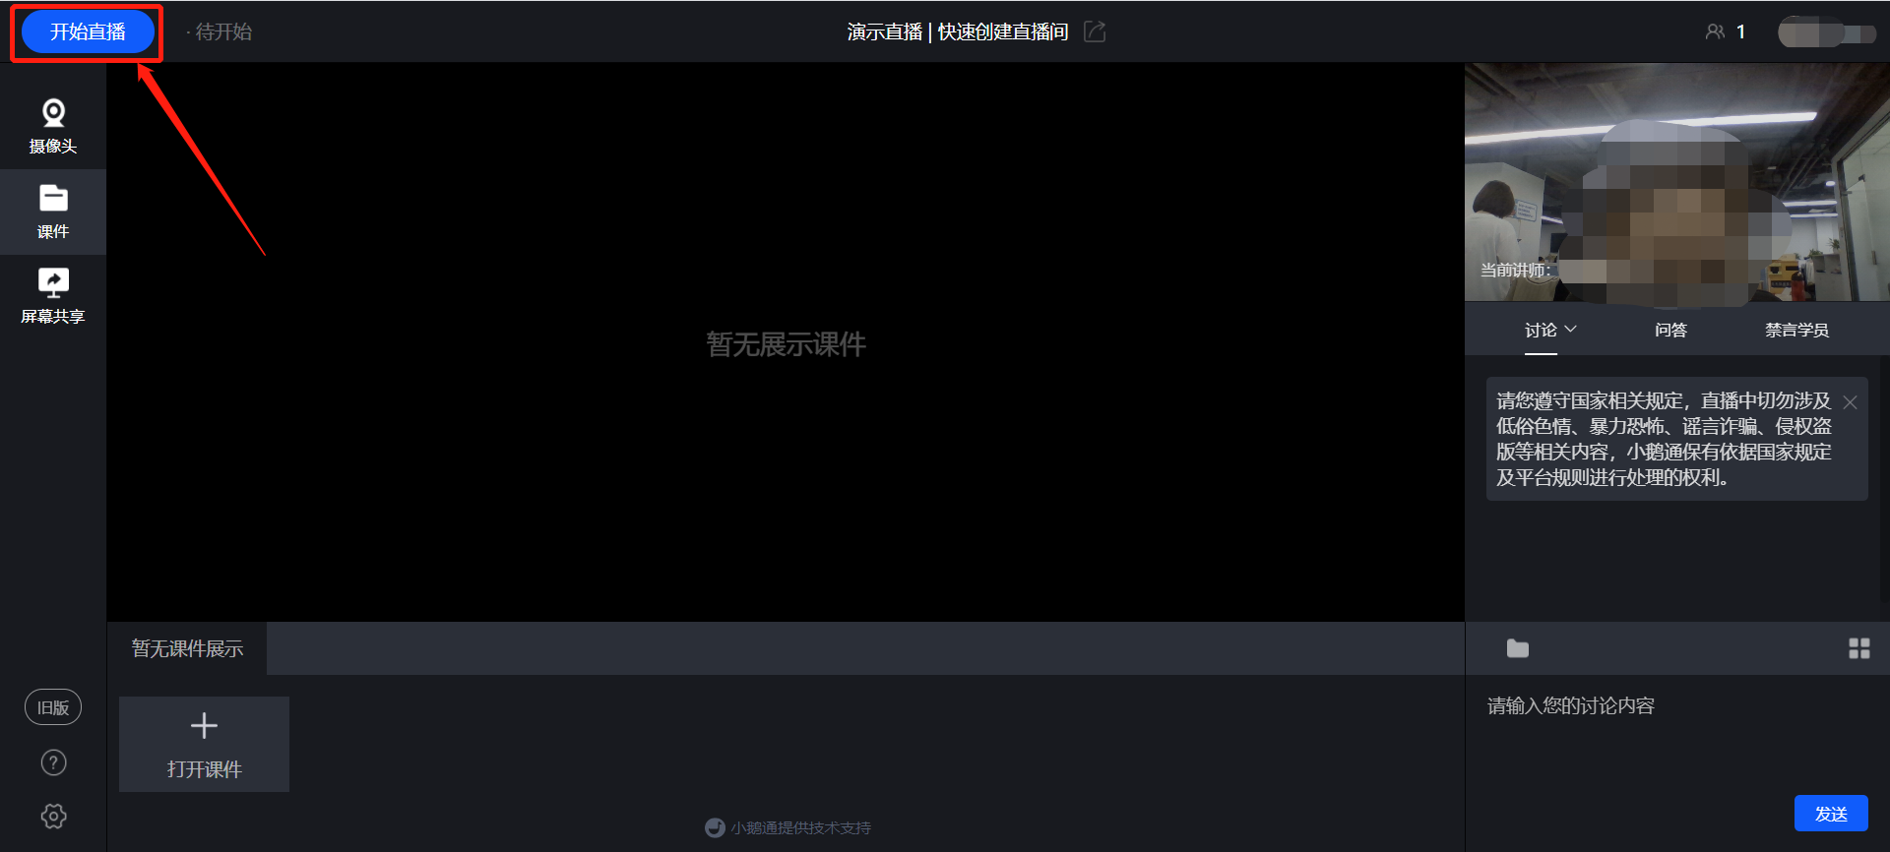The height and width of the screenshot is (852, 1890).
Task: Select the 课件 courseware icon
Action: [x=53, y=212]
